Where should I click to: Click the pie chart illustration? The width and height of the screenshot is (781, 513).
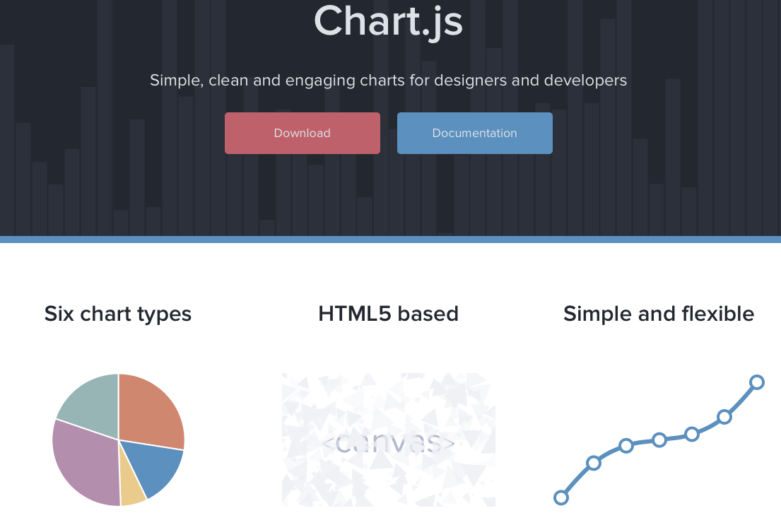pos(117,438)
